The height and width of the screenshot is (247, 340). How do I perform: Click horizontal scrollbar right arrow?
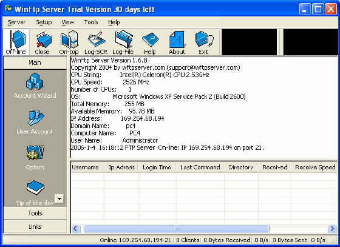click(332, 228)
